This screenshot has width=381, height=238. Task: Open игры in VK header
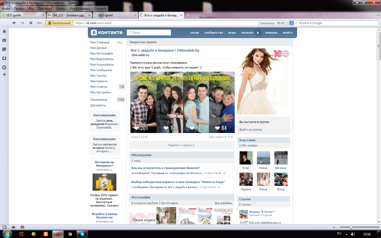(x=232, y=33)
